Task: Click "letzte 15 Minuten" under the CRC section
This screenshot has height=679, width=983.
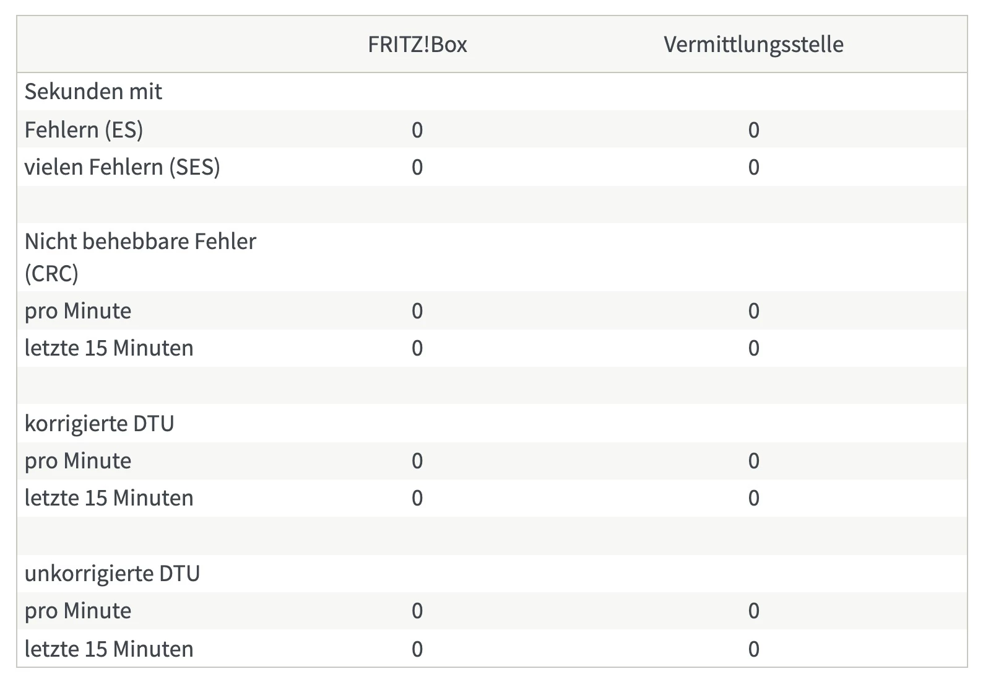Action: 109,348
